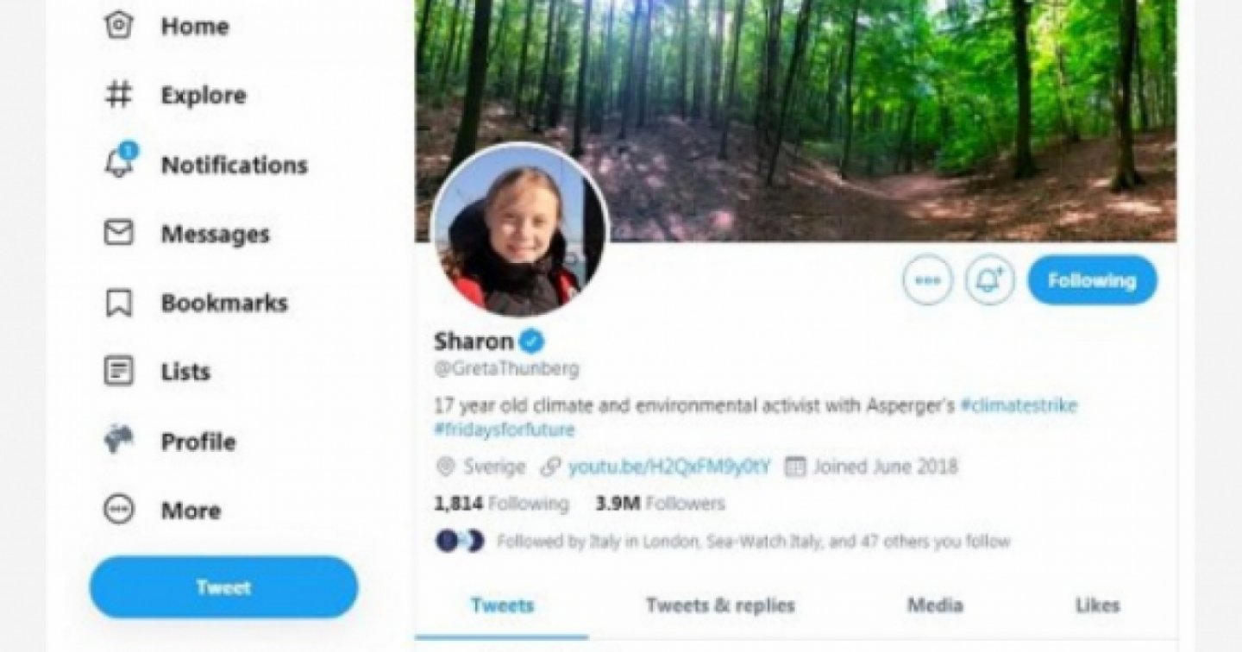The height and width of the screenshot is (652, 1242).
Task: Click the Home house icon
Action: pos(118,26)
